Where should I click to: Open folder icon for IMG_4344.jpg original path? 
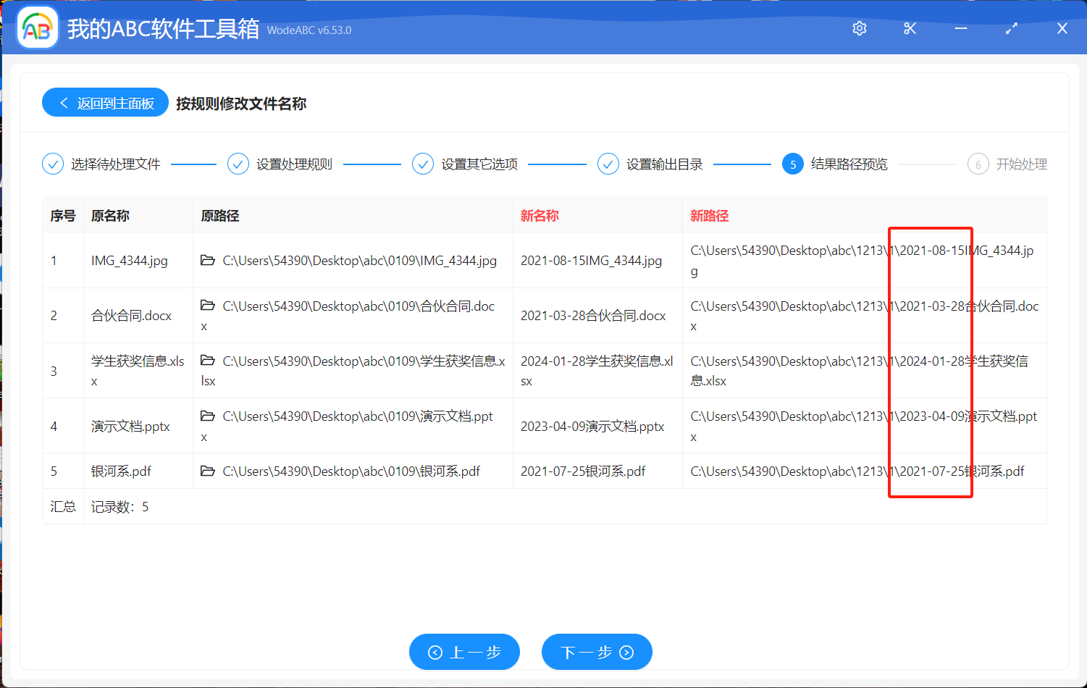[208, 260]
